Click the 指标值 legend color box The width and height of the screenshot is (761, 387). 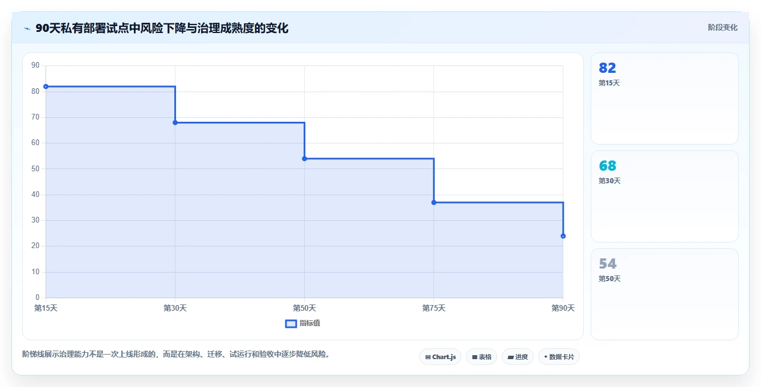[x=291, y=324]
